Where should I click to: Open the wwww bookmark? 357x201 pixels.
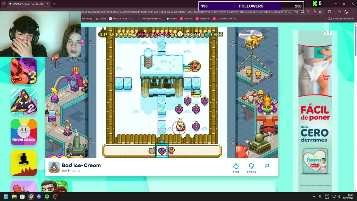[172, 19]
